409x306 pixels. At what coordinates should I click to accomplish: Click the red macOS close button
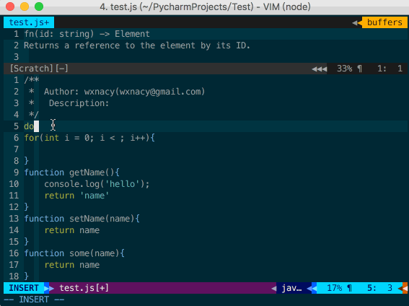coord(10,6)
